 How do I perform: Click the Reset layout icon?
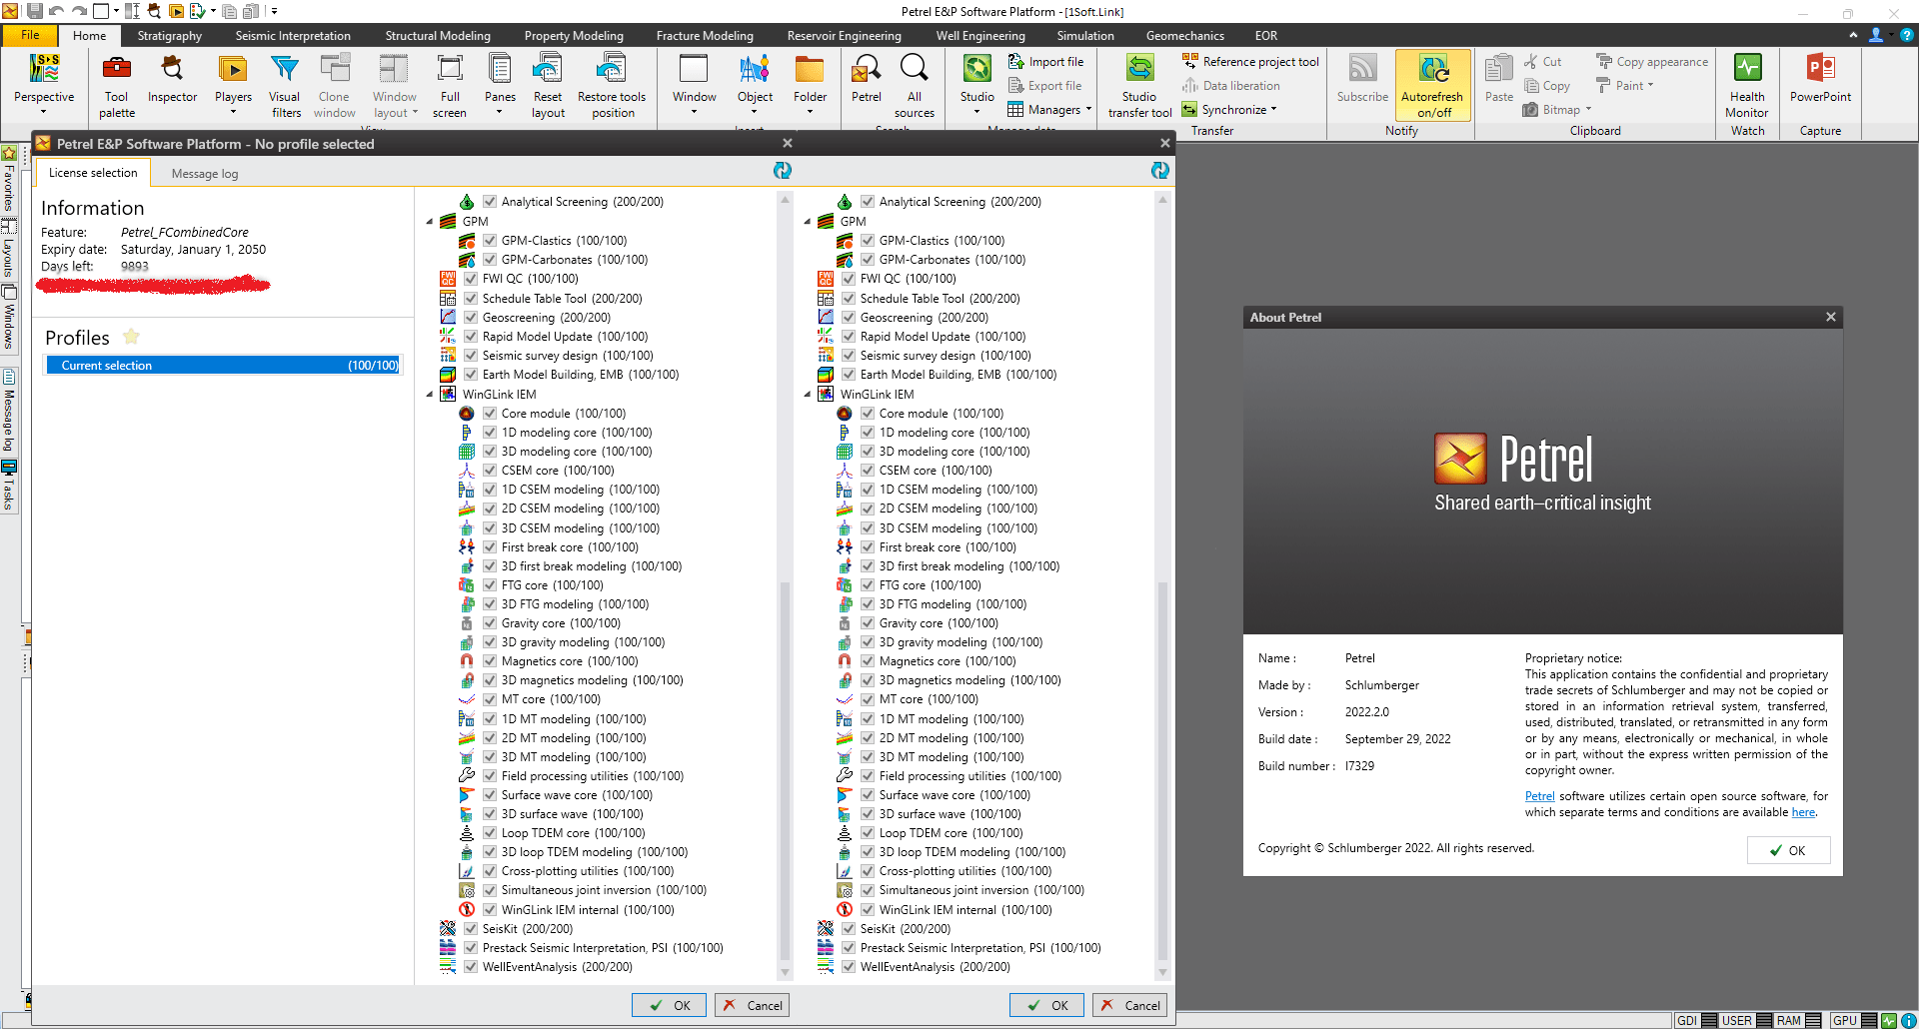pyautogui.click(x=548, y=86)
